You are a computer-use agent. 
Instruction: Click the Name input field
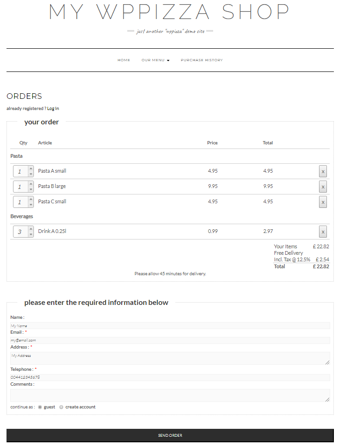170,326
